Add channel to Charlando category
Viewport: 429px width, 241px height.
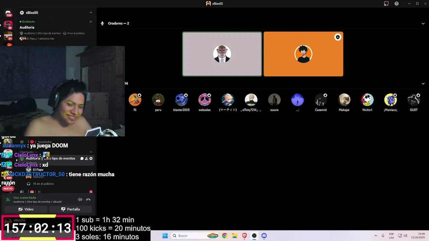click(91, 152)
